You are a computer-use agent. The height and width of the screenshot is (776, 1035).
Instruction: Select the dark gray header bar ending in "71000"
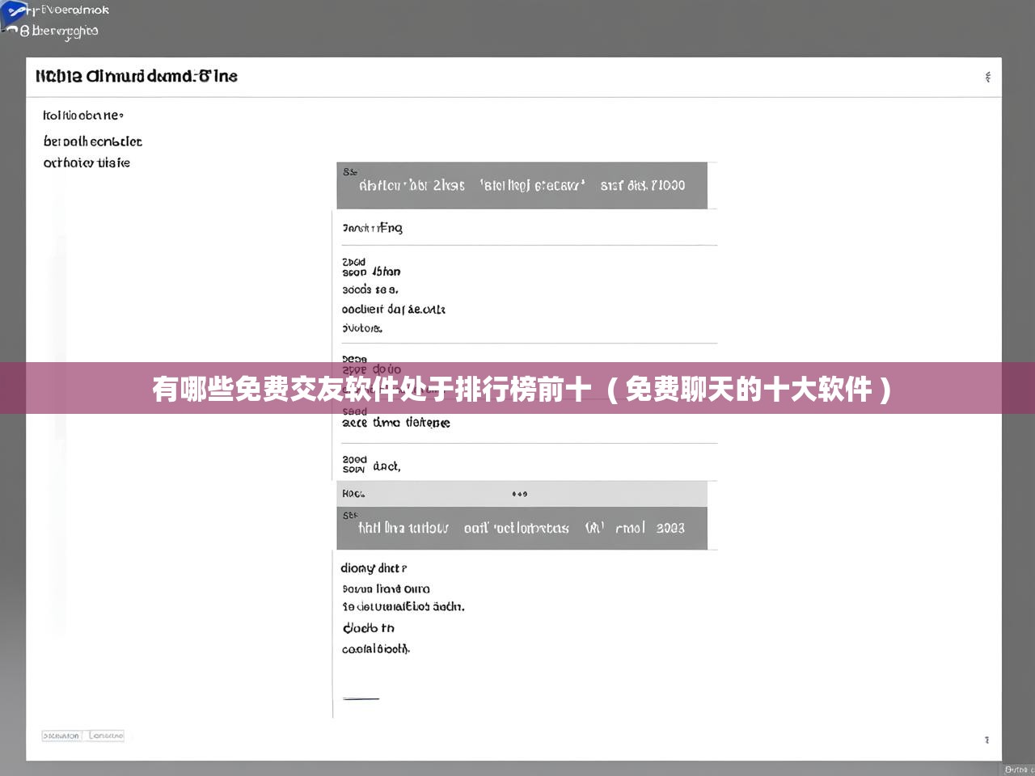522,185
